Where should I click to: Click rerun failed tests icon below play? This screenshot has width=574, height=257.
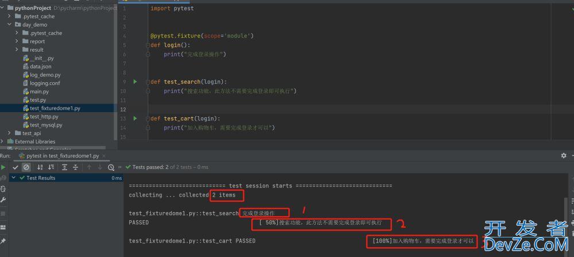pos(3,178)
